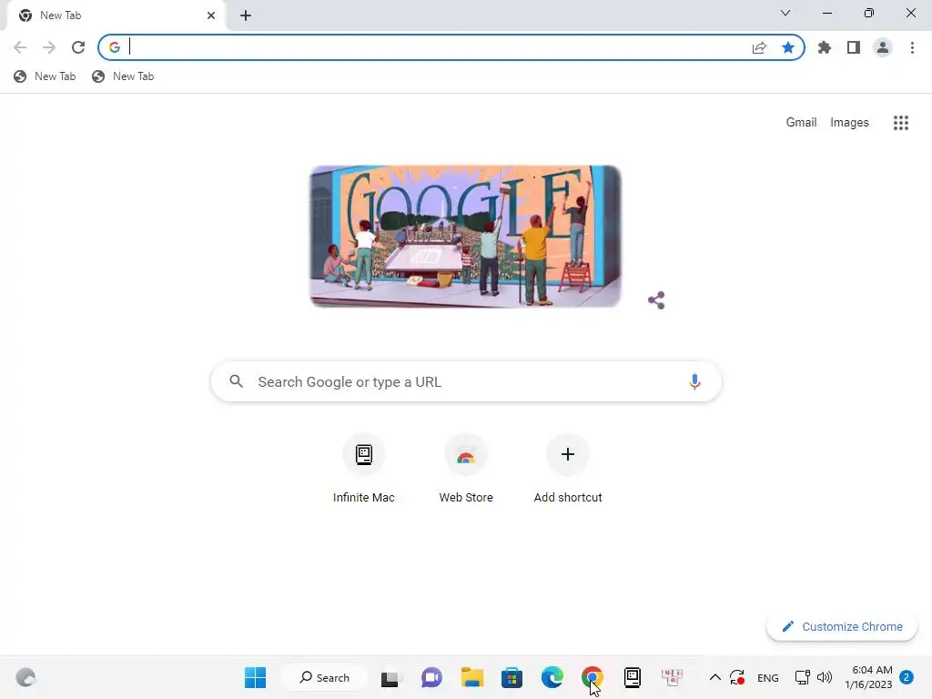This screenshot has height=699, width=932.
Task: Launch the Chat app from taskbar
Action: (x=431, y=677)
